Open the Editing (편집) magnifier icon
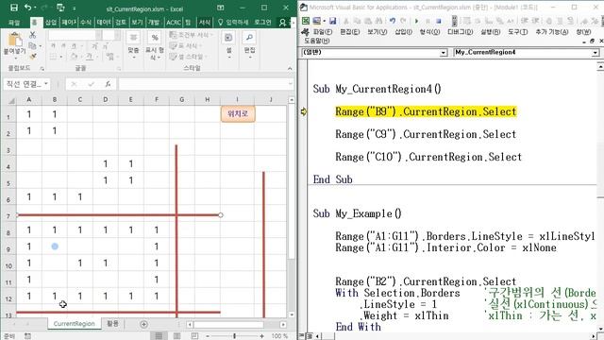Viewport: 604px width, 340px height. [x=249, y=38]
